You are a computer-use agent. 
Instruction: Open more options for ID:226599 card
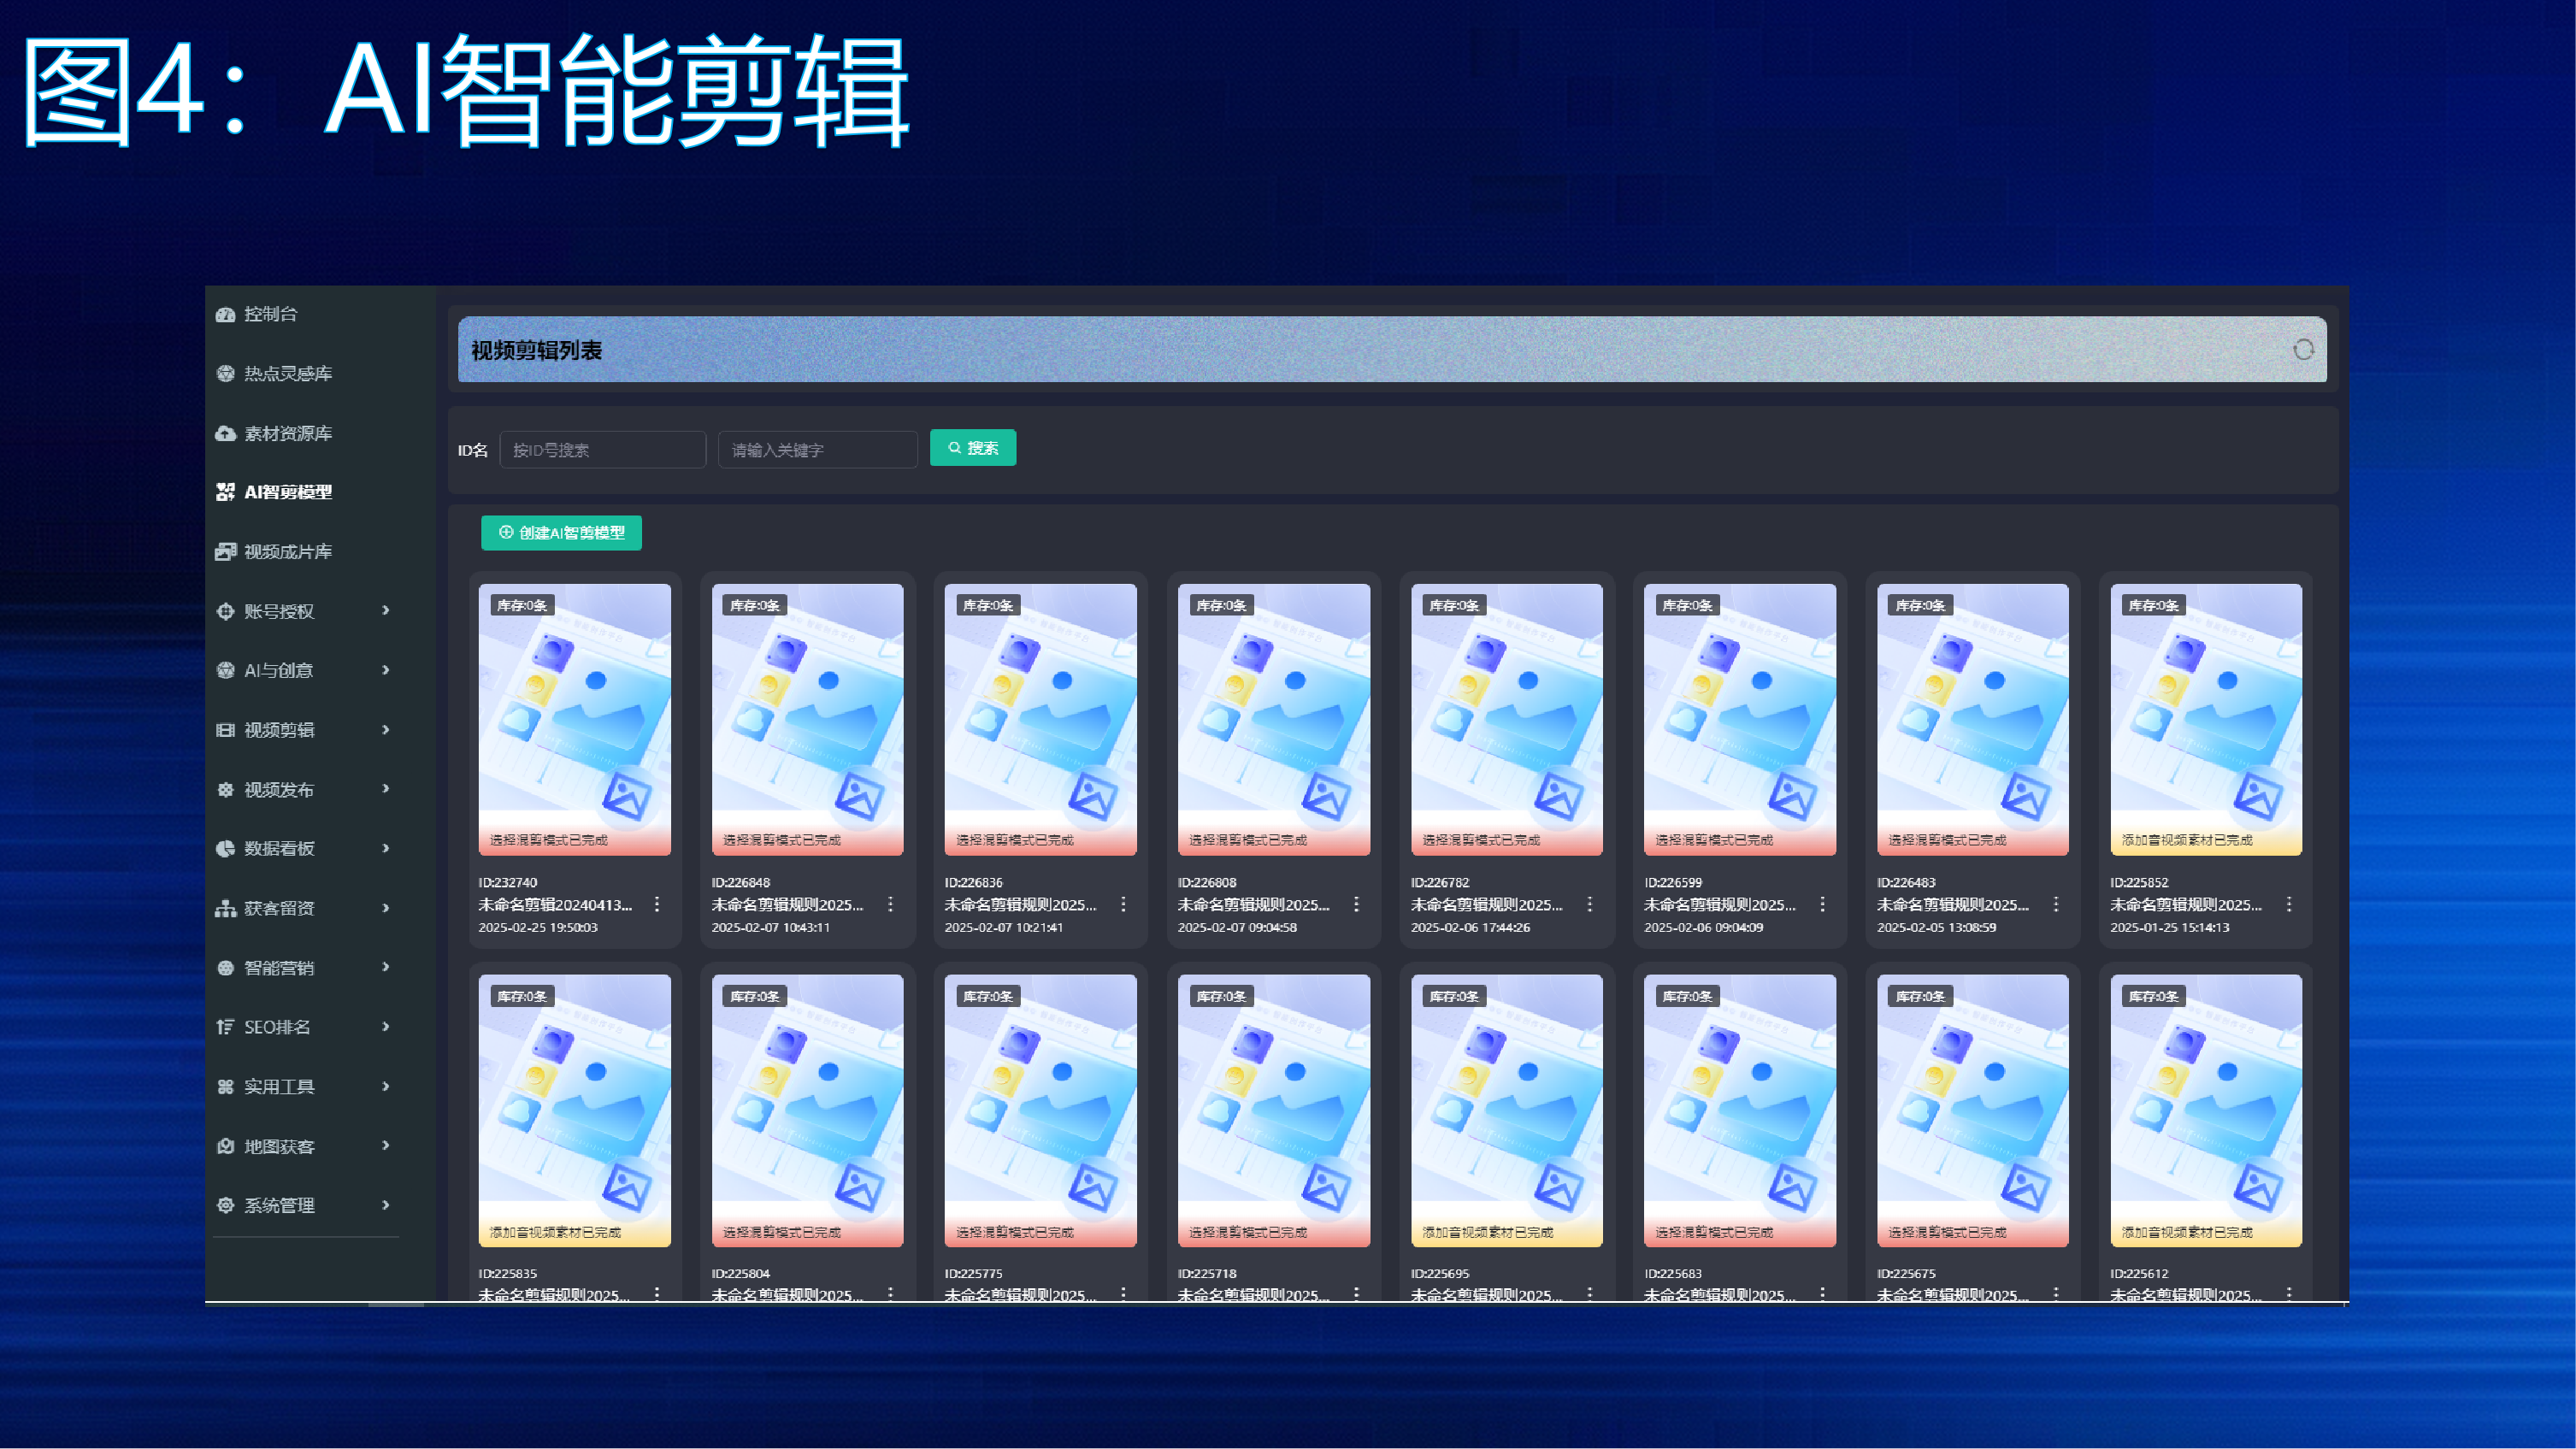[x=1822, y=904]
